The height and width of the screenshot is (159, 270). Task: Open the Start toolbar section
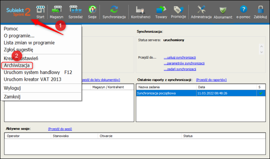(x=40, y=12)
